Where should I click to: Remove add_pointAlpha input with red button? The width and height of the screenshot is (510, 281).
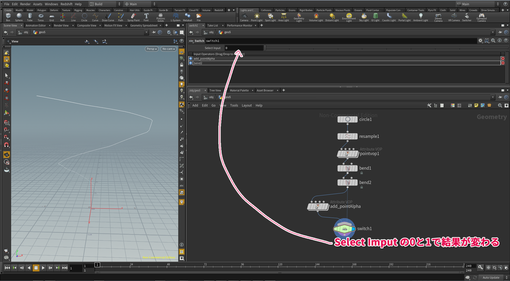tap(503, 59)
